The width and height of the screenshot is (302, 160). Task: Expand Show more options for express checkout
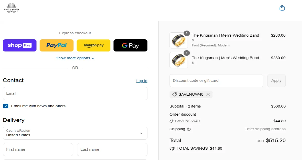click(x=75, y=58)
